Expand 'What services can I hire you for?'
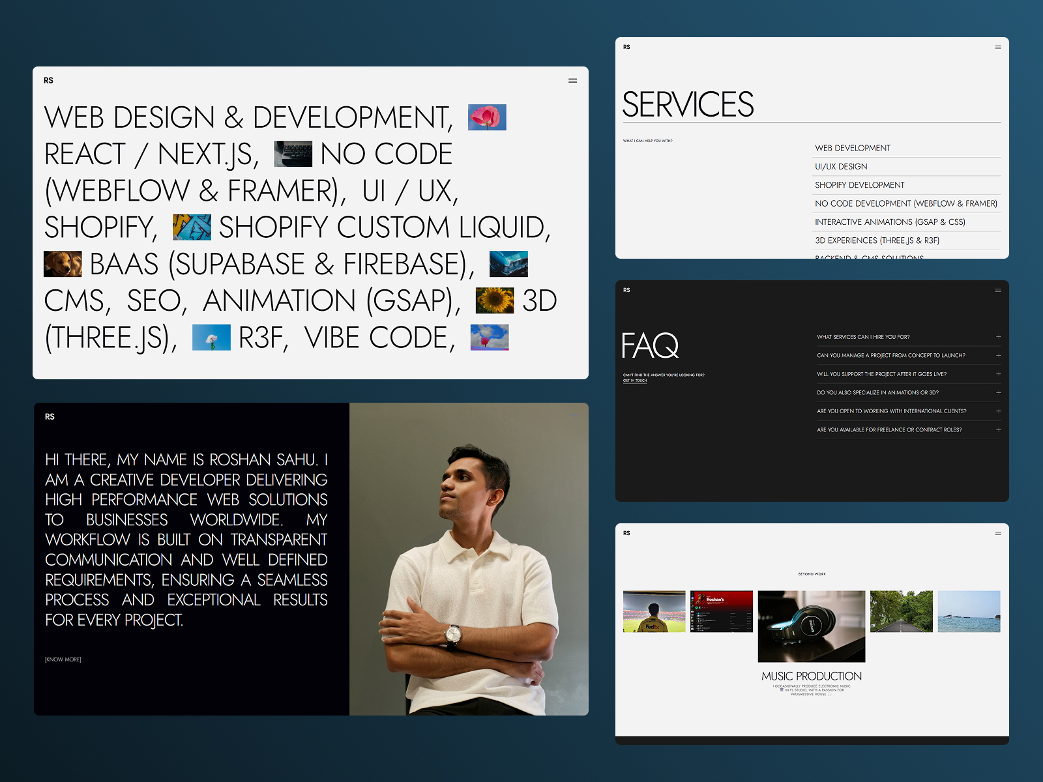Viewport: 1043px width, 782px height. [x=909, y=337]
